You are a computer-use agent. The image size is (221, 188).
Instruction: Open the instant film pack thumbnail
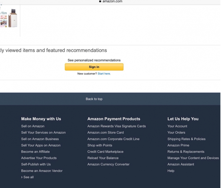tap(3, 21)
